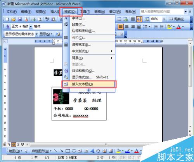Screen dimensions: 194x162
Task: Click the Columns icon in the Standard toolbar
Action: [133, 19]
